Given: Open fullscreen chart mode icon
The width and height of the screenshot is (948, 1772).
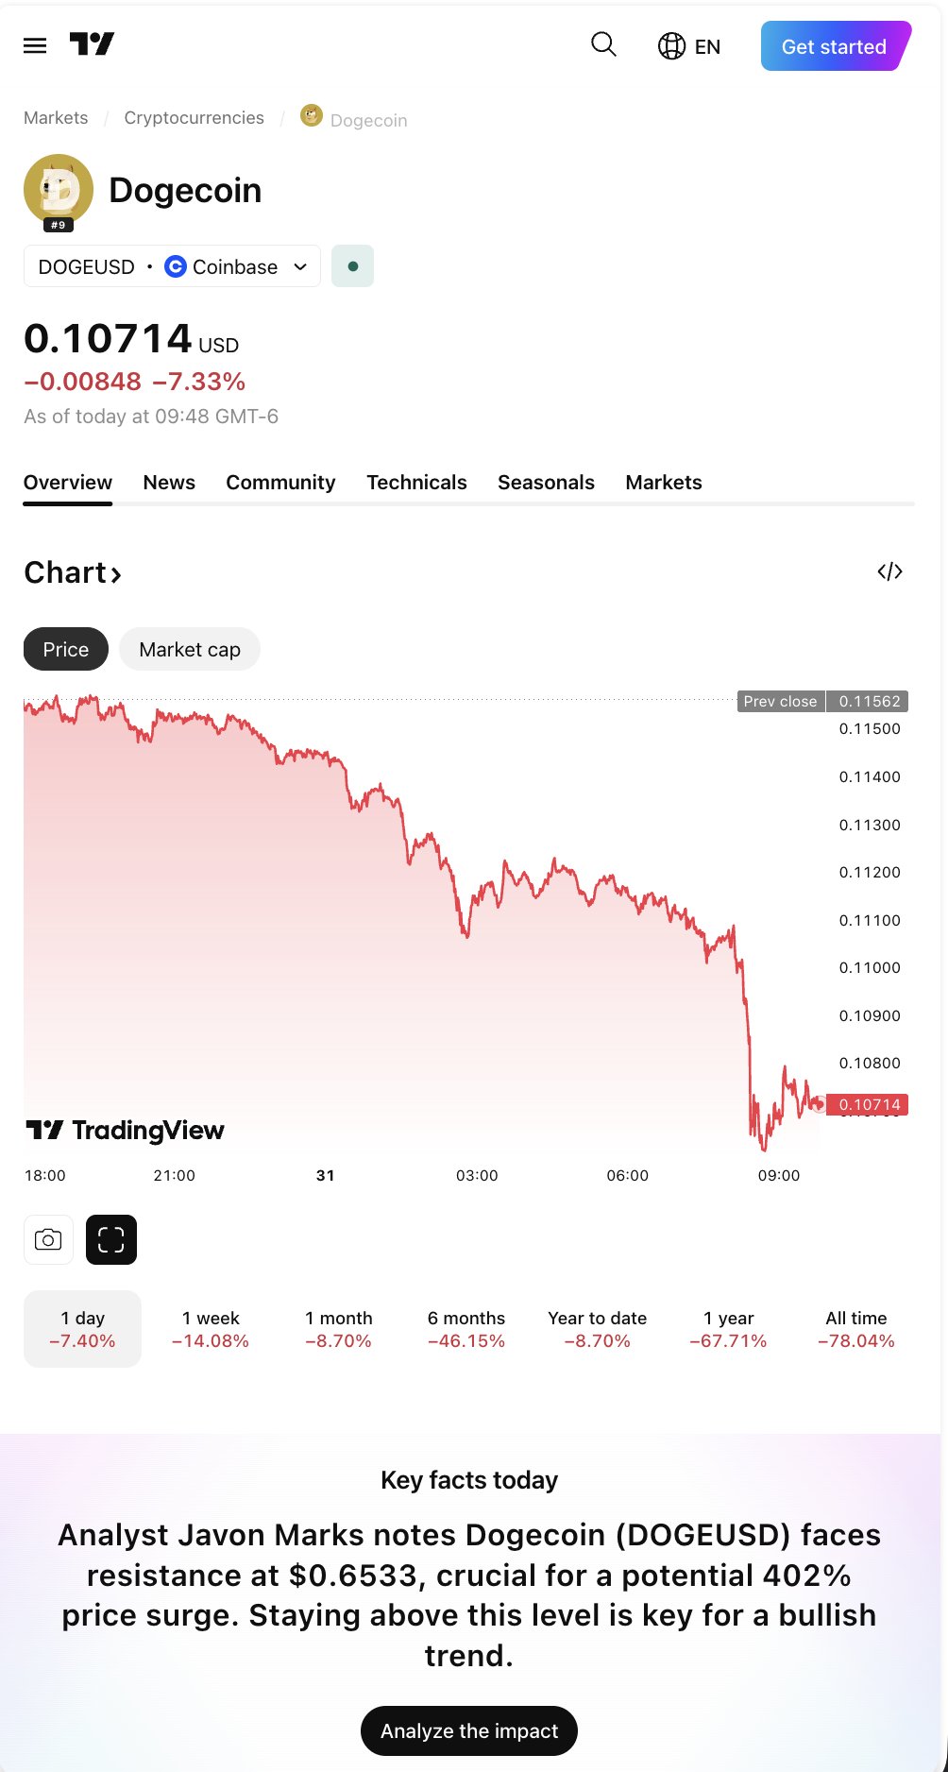Looking at the screenshot, I should [x=111, y=1239].
